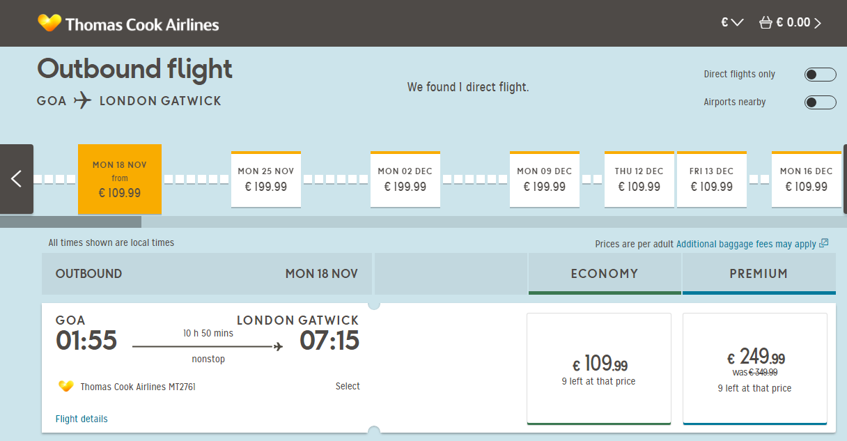Image resolution: width=847 pixels, height=441 pixels.
Task: Click the Select label on the flight card
Action: [348, 386]
